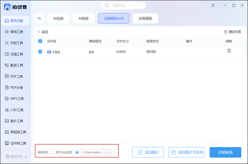
Task: Select 原文件夹目录 radio option
Action: (52, 152)
